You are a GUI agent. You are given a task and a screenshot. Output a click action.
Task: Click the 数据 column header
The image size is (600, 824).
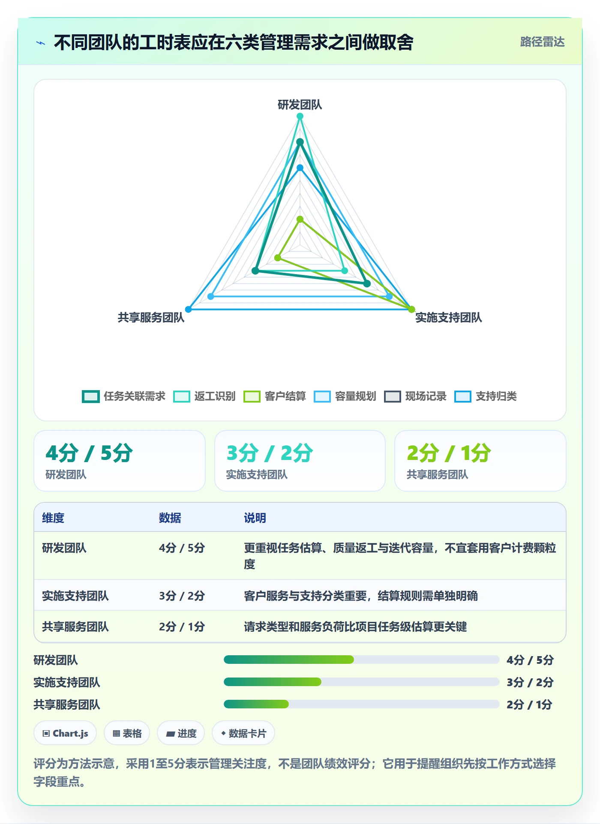(x=170, y=518)
